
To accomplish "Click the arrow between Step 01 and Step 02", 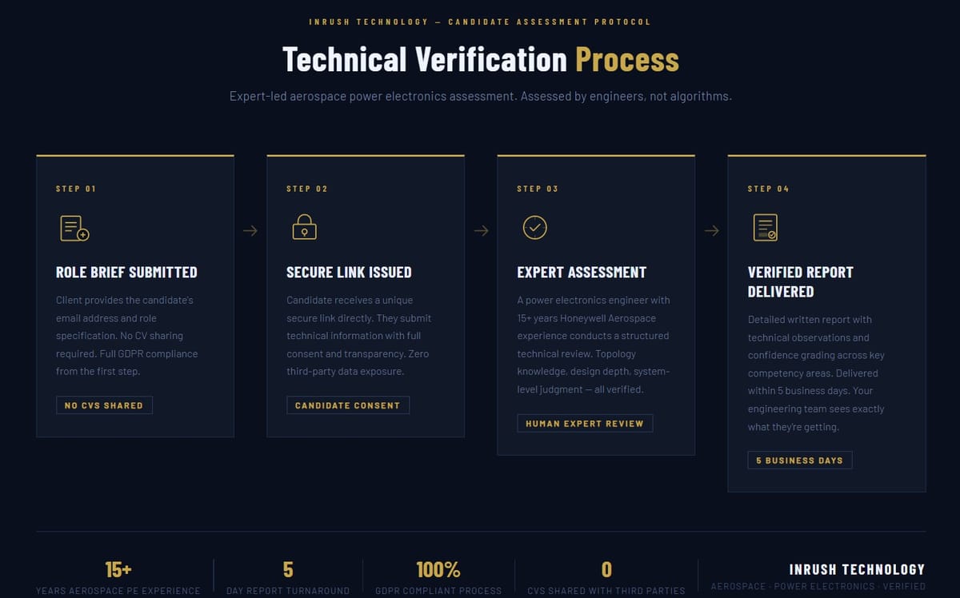I will pos(250,230).
